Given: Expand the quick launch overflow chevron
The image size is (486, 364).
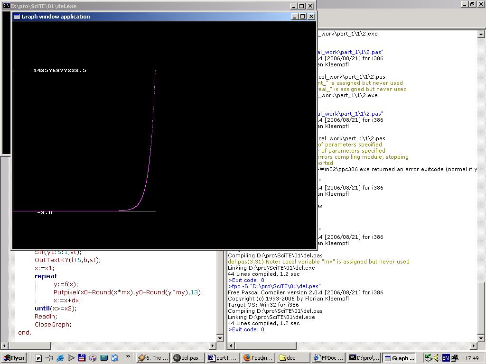Looking at the screenshot, I should click(x=128, y=356).
